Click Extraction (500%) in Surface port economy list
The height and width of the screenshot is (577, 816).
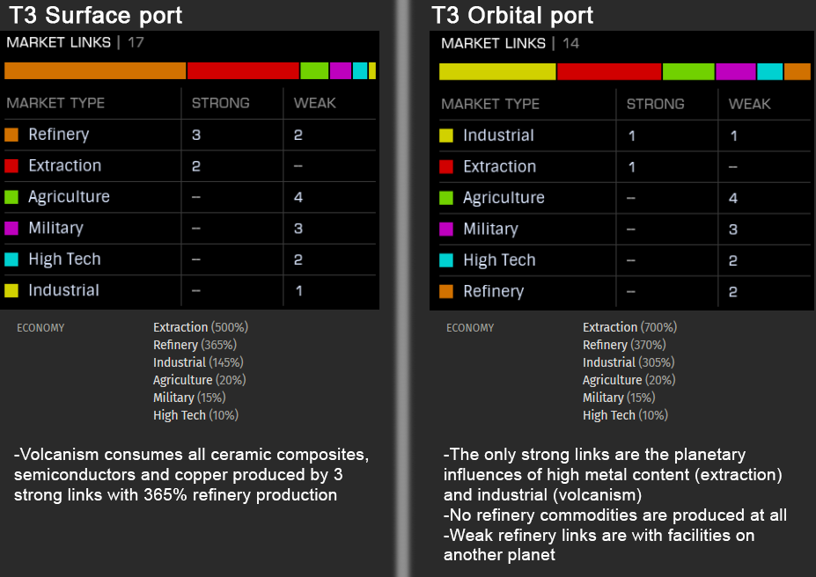(x=201, y=327)
